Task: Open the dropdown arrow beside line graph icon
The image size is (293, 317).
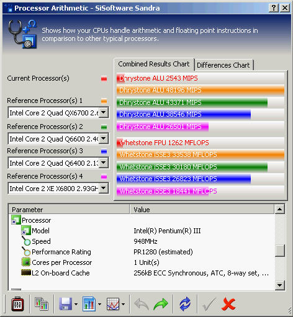Action: [124, 304]
